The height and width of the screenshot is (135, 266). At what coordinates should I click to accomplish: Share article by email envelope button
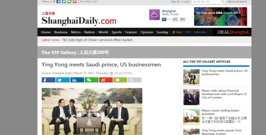pos(120,80)
